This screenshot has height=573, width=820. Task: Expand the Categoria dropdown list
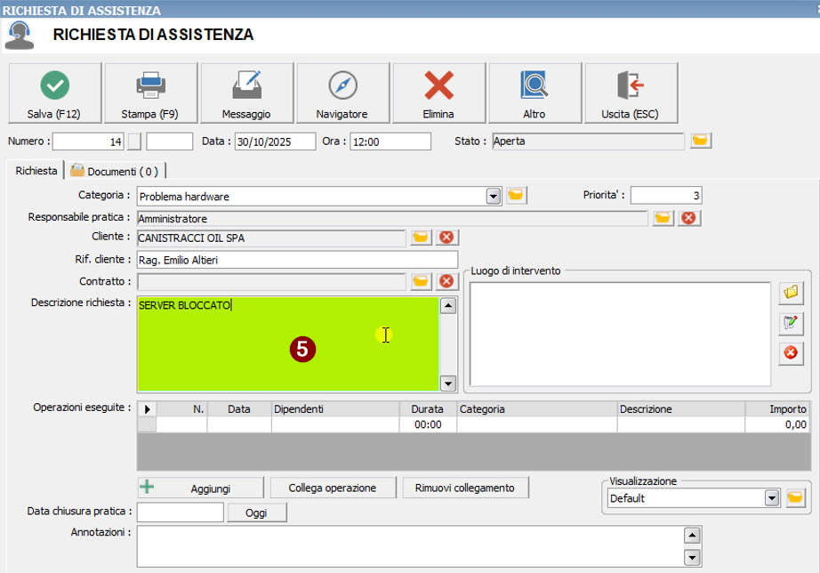point(494,196)
